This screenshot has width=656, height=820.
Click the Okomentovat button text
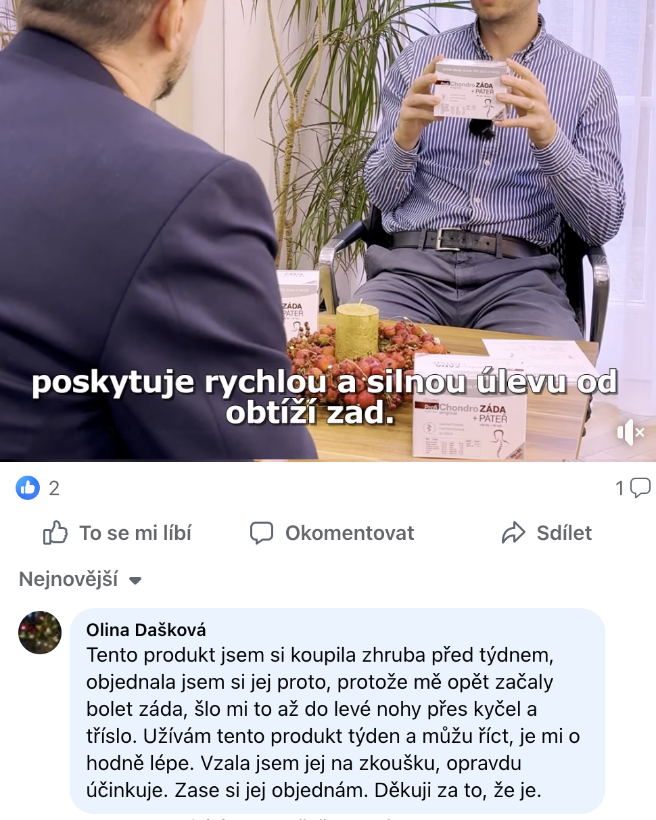(x=350, y=533)
